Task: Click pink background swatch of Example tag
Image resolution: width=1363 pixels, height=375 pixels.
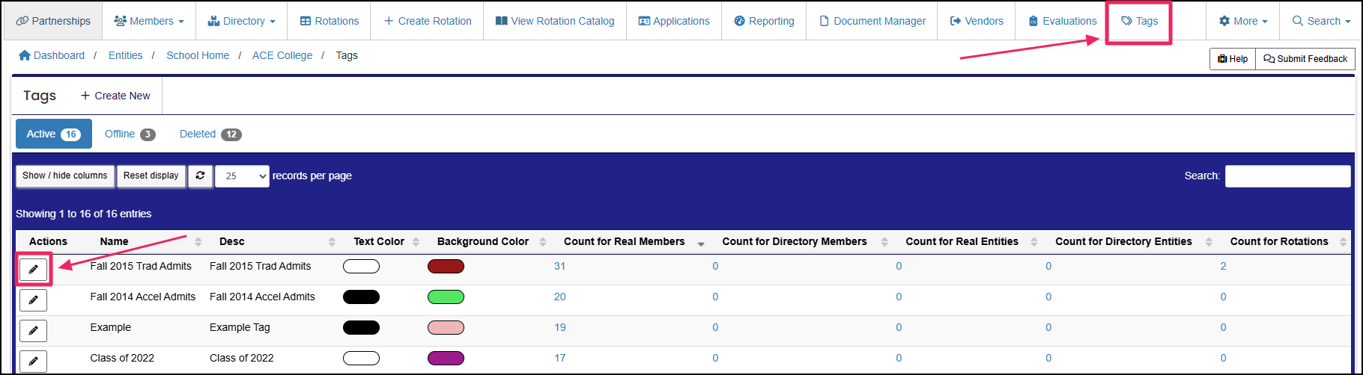Action: click(446, 328)
